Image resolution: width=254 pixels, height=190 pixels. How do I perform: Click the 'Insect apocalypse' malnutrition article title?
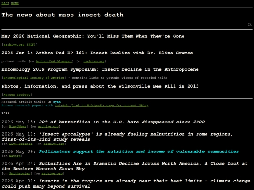118,137
